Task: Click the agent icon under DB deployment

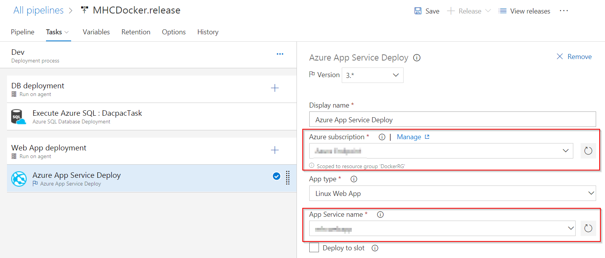Action: [x=14, y=94]
